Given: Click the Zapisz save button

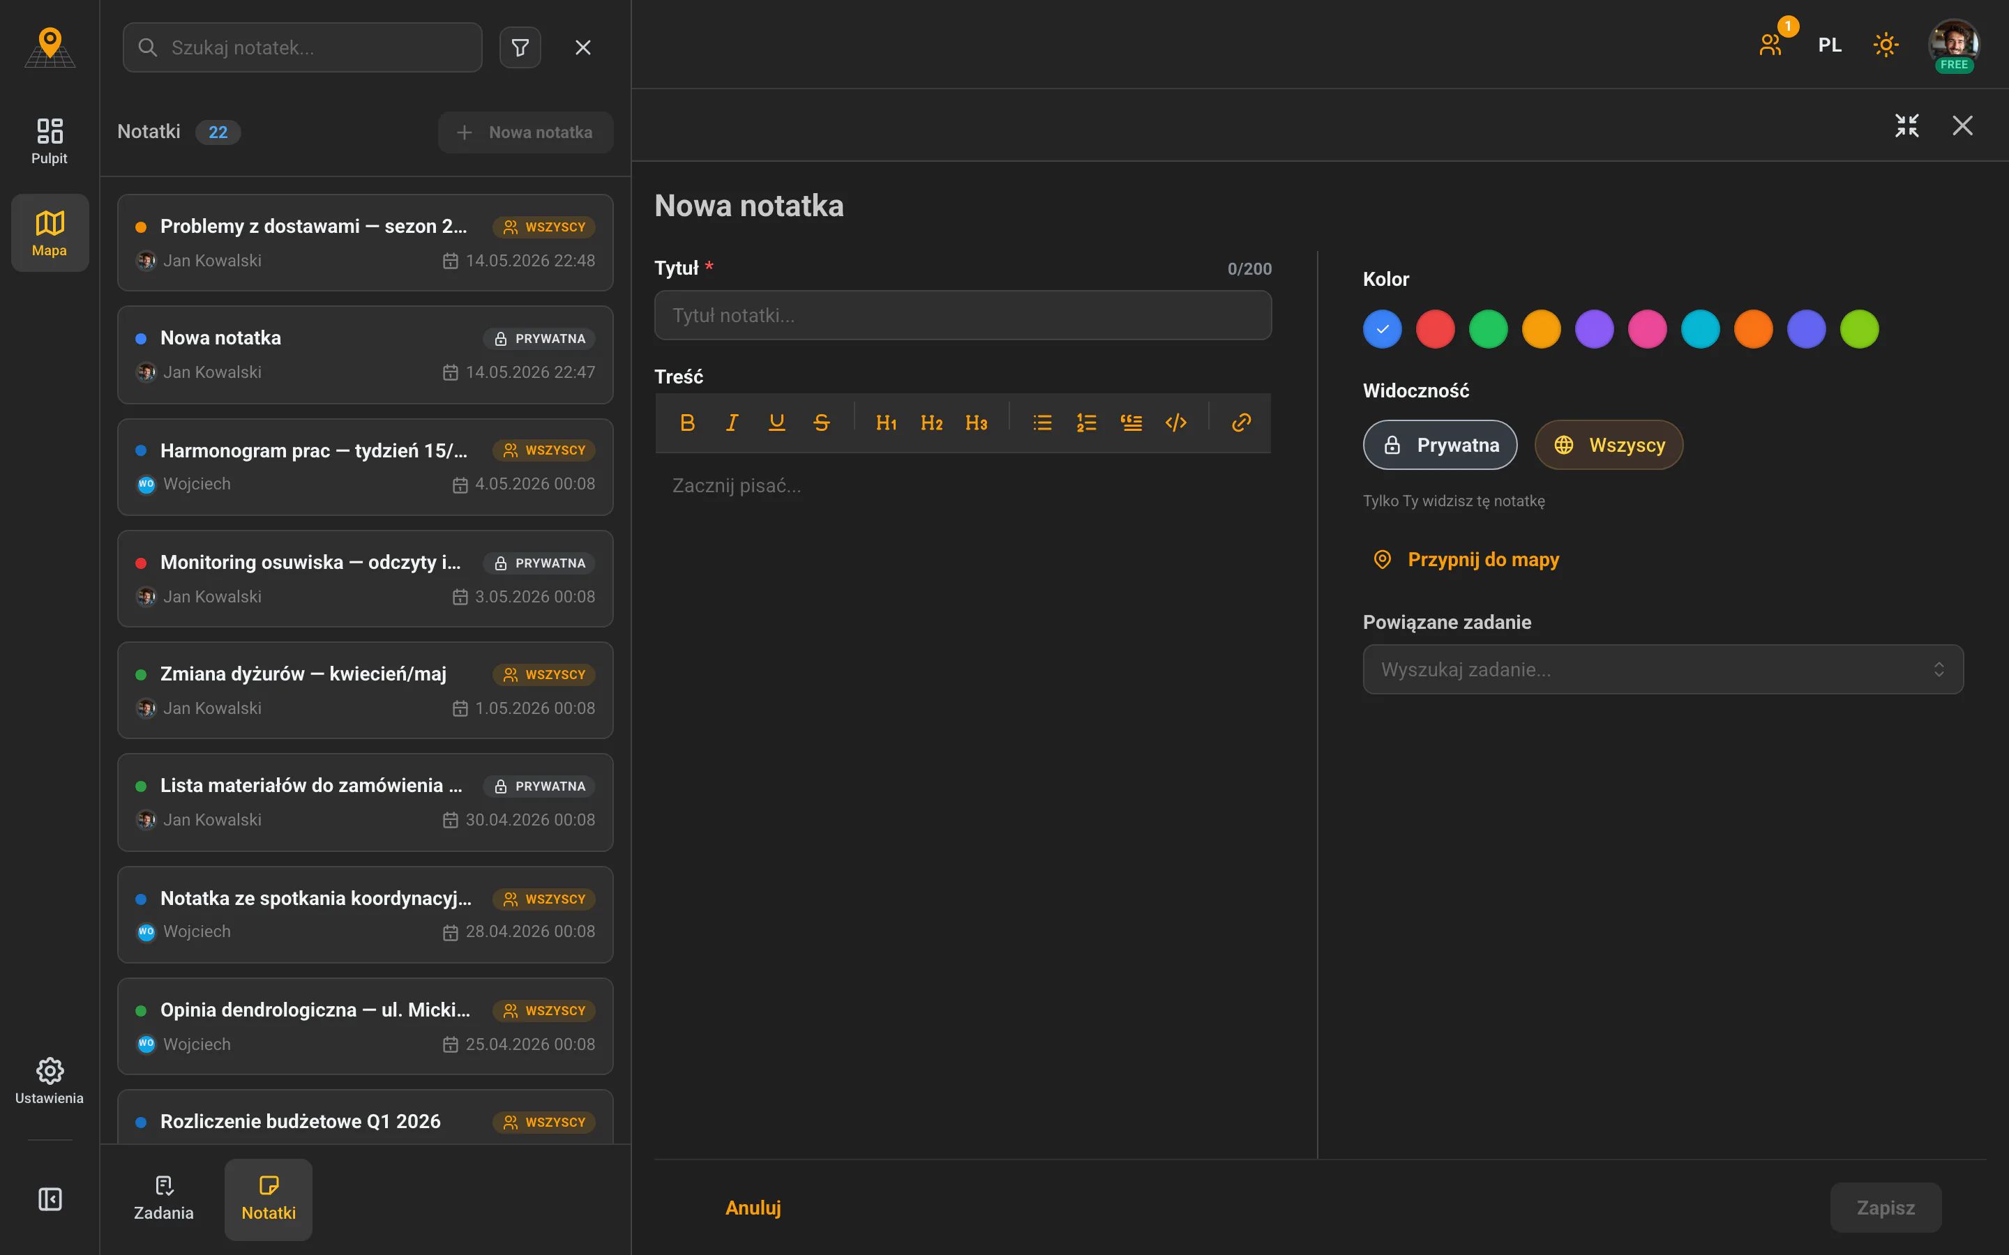Looking at the screenshot, I should coord(1886,1208).
